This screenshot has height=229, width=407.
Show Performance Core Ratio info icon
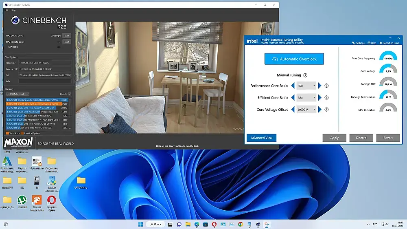click(326, 86)
